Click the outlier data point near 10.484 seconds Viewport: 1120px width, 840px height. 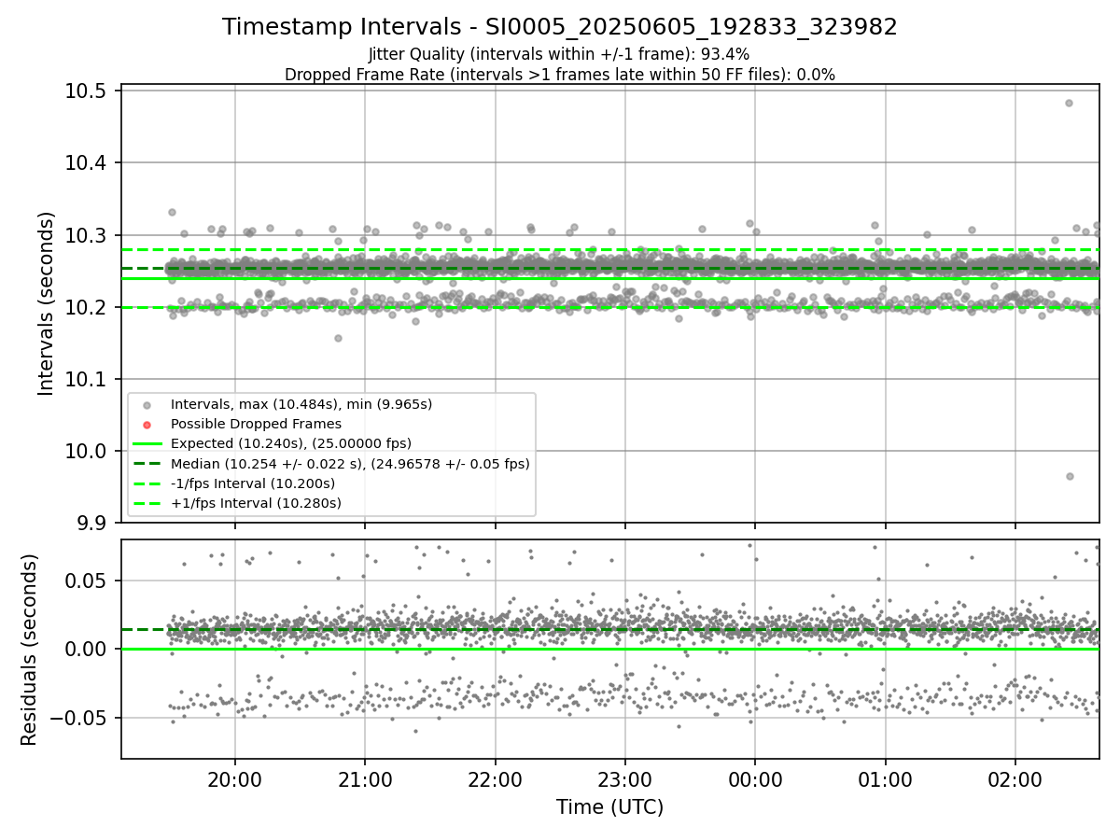tap(1069, 103)
